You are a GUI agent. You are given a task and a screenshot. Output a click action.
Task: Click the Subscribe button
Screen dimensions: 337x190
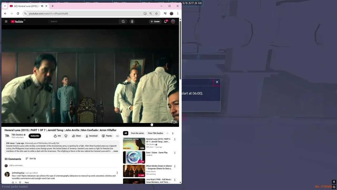click(x=35, y=136)
